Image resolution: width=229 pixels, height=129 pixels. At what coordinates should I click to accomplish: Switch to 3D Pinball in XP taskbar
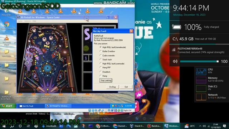point(58,106)
